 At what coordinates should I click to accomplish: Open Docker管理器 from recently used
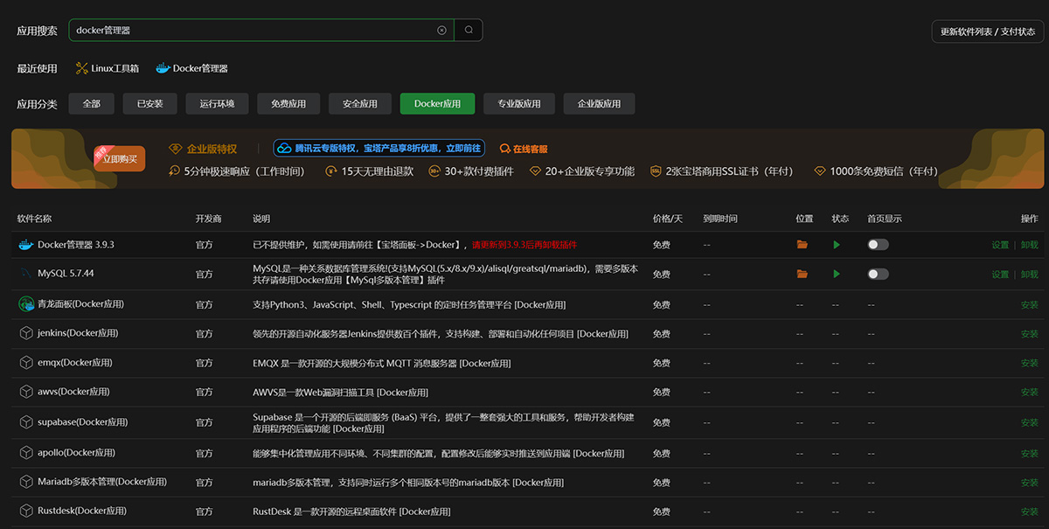pyautogui.click(x=191, y=68)
